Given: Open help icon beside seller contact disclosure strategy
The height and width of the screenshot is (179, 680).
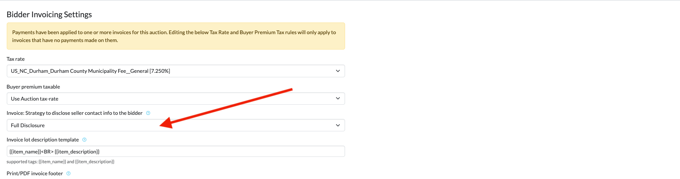Looking at the screenshot, I should click(x=148, y=113).
